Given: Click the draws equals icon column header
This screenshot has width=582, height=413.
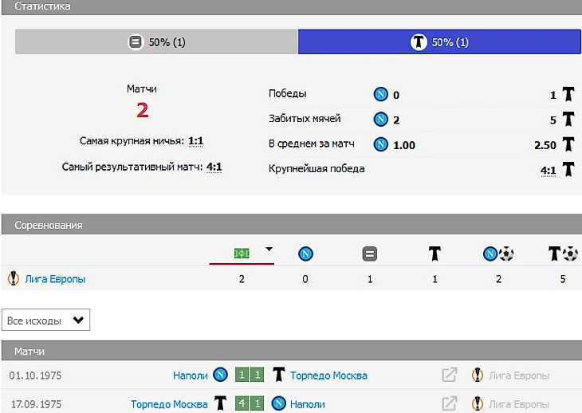Looking at the screenshot, I should [x=370, y=254].
